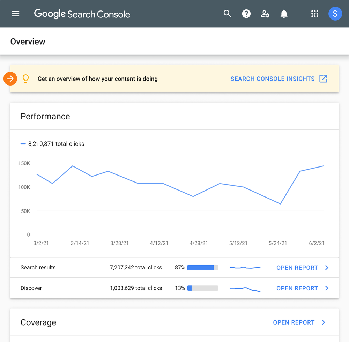Open users and settings icon
Screen dimensions: 349x342
click(265, 14)
